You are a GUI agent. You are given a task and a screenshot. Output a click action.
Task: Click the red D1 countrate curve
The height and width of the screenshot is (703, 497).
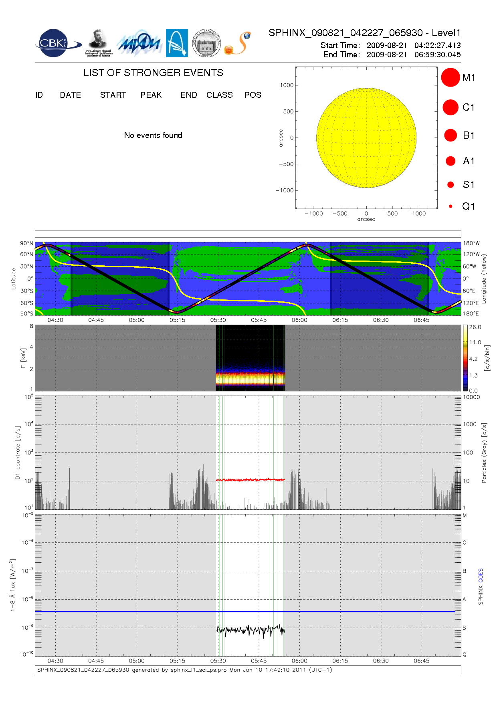[x=250, y=480]
